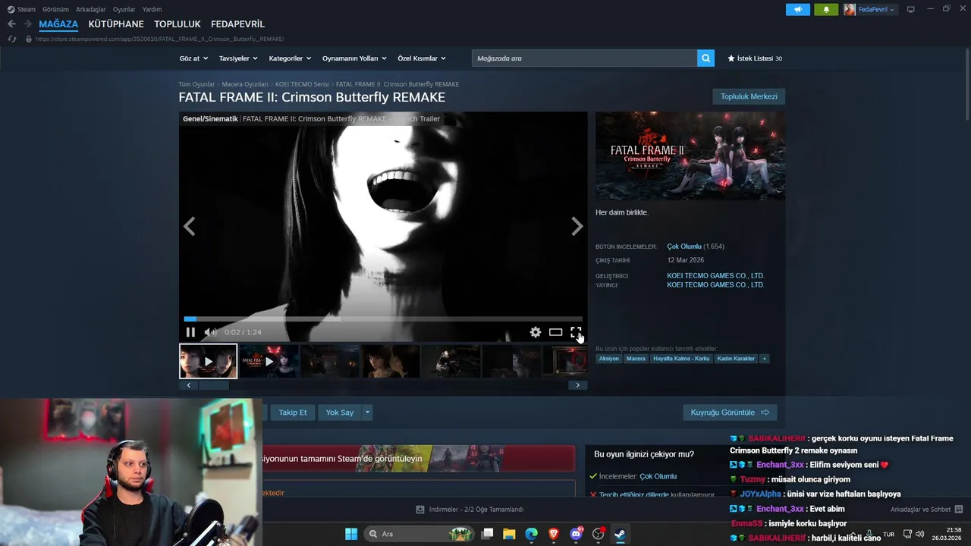The width and height of the screenshot is (971, 546).
Task: Expand the Kategoriler dropdown
Action: (290, 58)
